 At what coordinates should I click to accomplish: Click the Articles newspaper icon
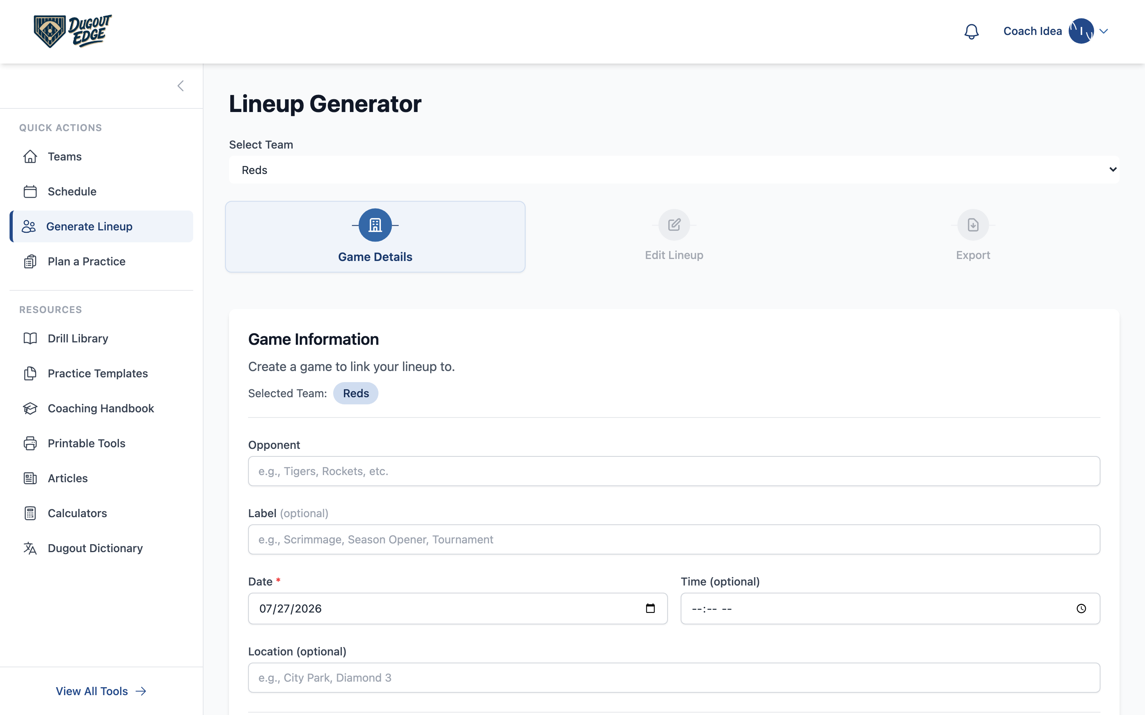pos(30,479)
